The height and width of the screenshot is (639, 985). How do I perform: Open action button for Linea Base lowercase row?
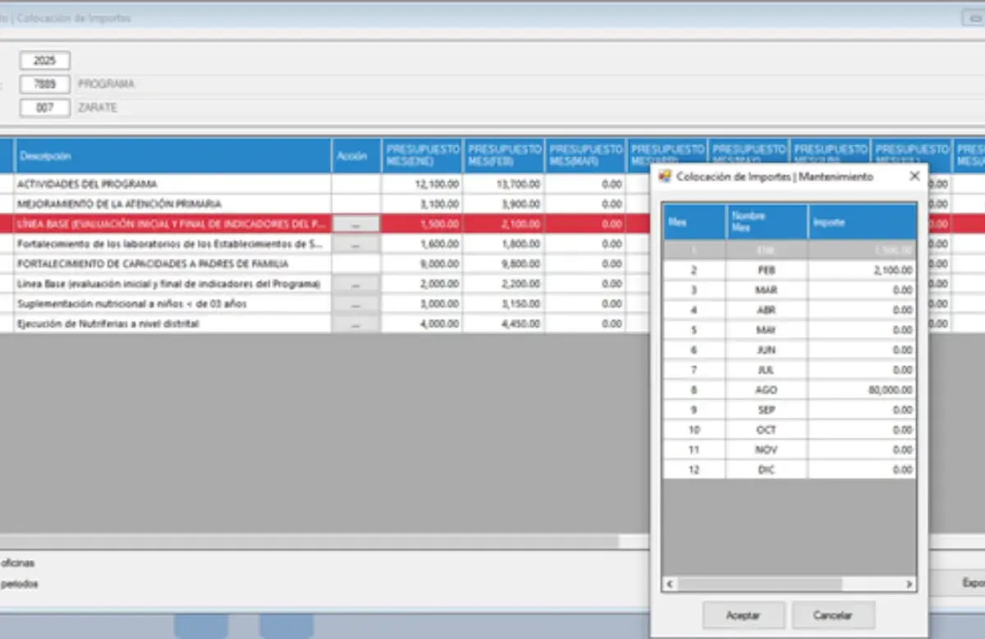pyautogui.click(x=356, y=284)
